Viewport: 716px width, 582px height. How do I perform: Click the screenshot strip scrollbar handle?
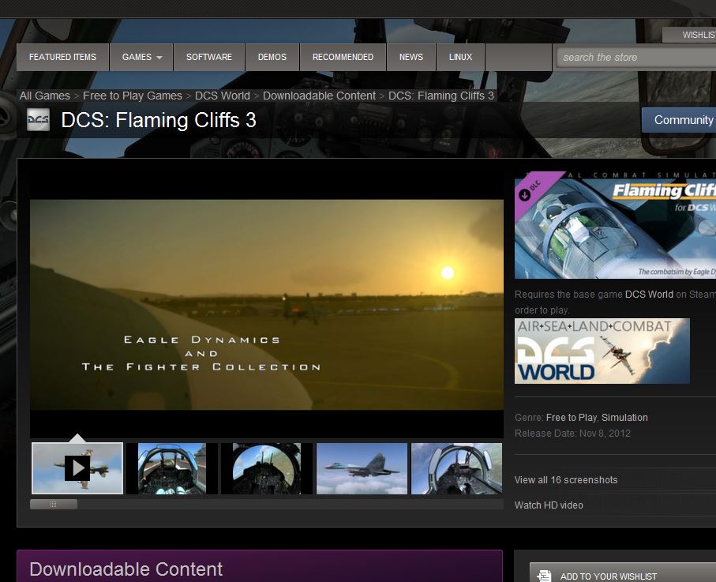[54, 504]
